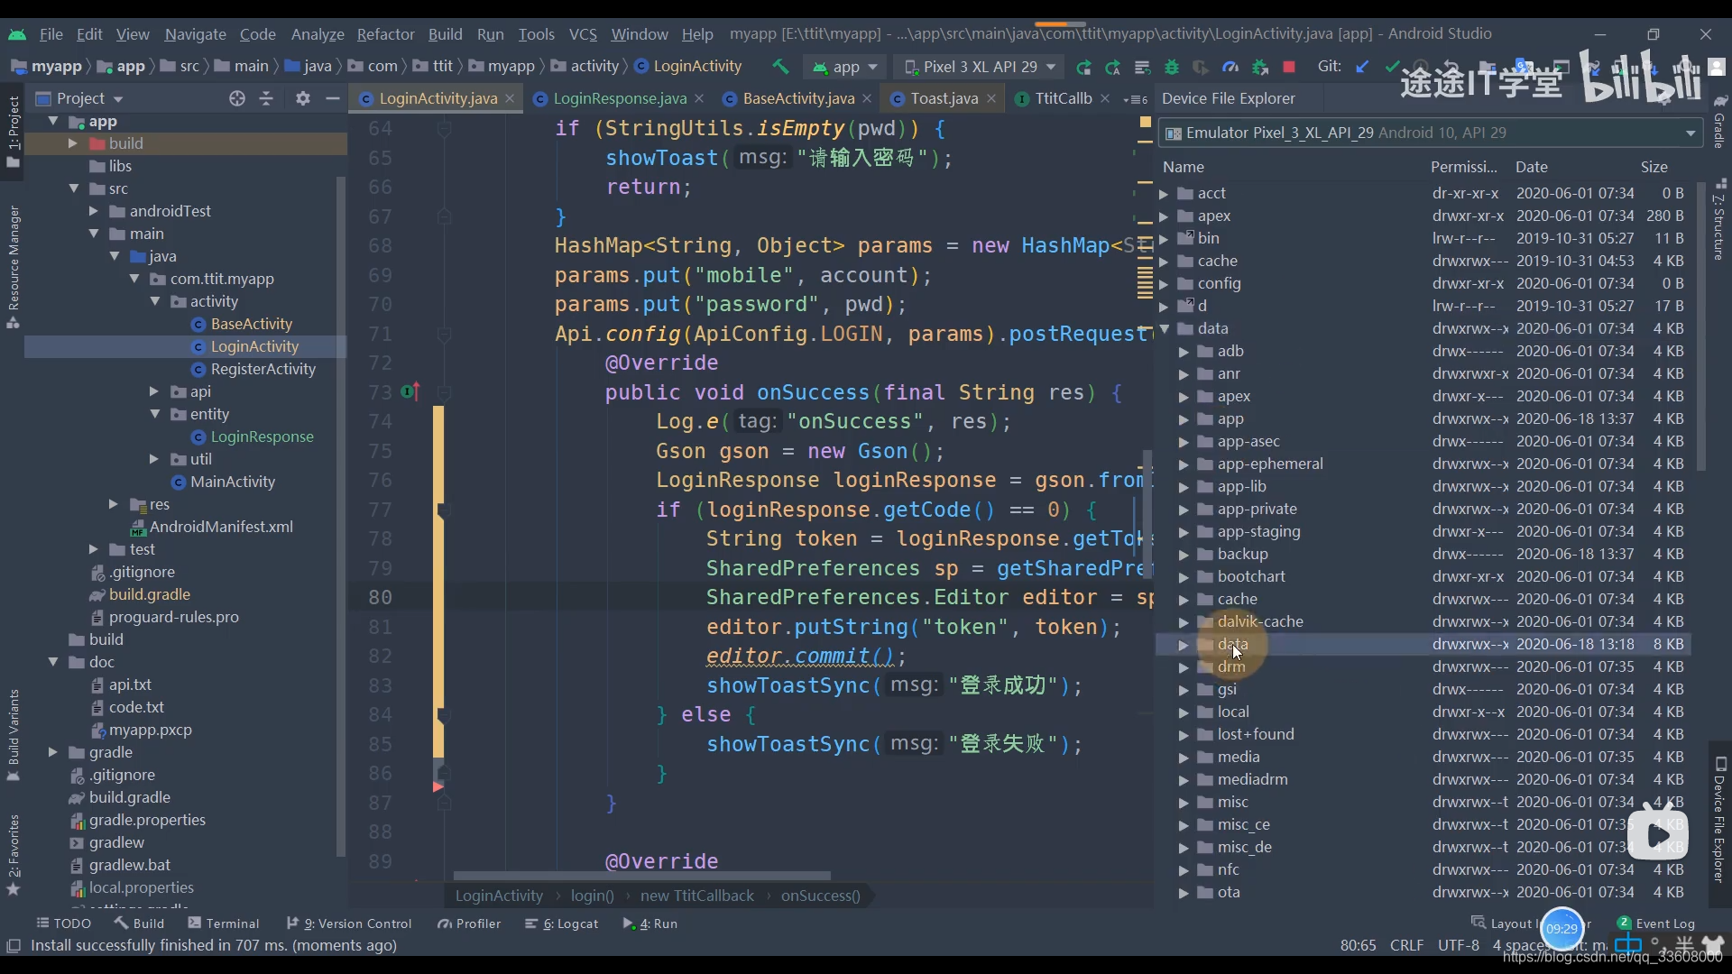This screenshot has height=974, width=1732.
Task: Close the LoginActivity.java tab
Action: click(x=510, y=98)
